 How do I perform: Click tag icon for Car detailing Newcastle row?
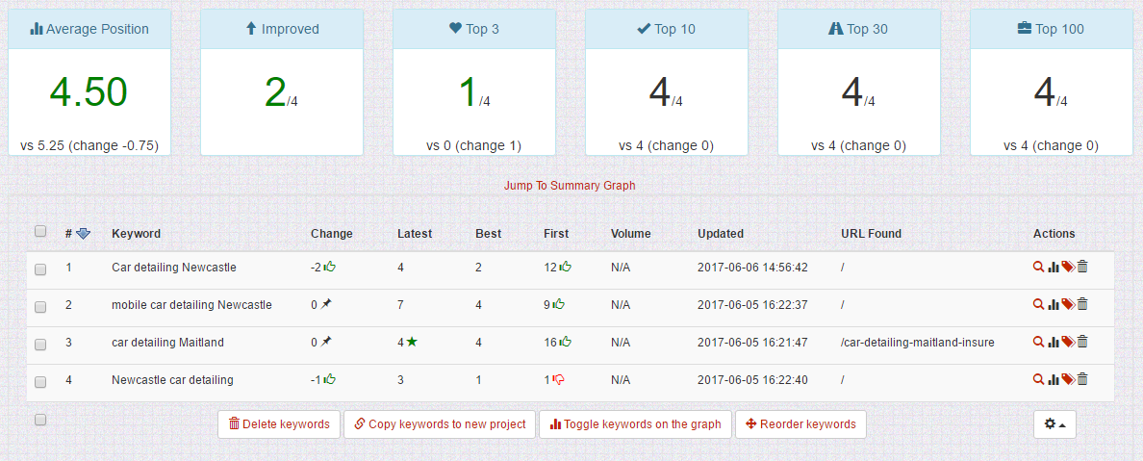click(1068, 267)
